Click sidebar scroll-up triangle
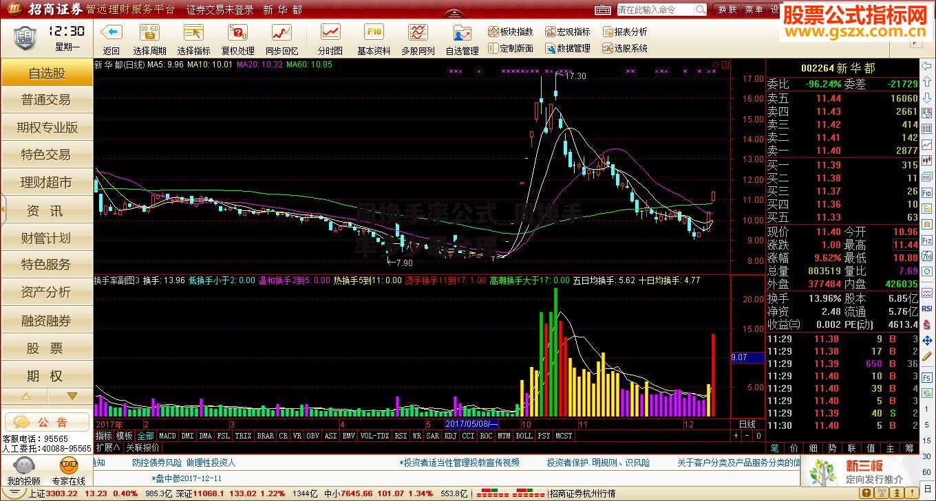Viewport: 936px width, 501px height. (x=25, y=397)
